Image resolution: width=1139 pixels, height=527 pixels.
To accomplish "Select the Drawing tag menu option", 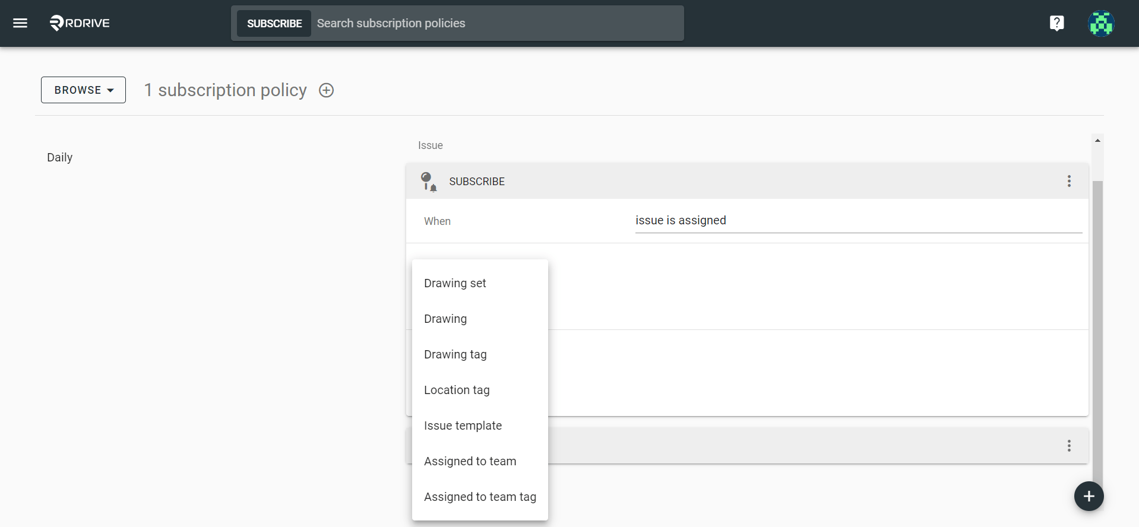I will (480, 354).
